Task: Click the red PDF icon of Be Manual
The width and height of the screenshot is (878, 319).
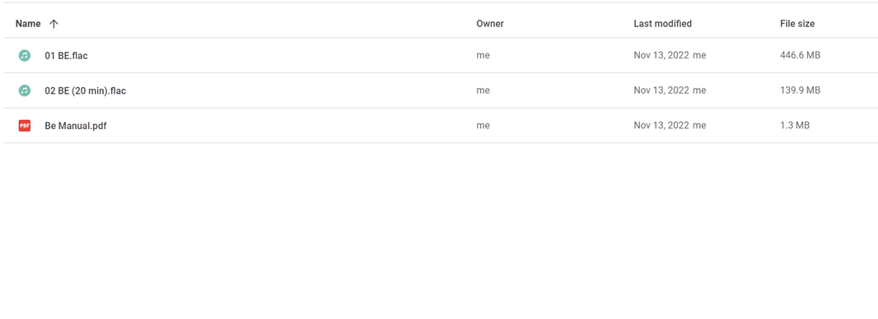Action: pos(24,126)
